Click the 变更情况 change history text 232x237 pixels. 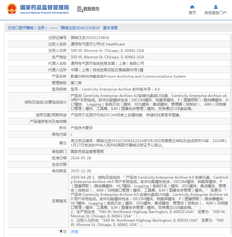(150, 201)
